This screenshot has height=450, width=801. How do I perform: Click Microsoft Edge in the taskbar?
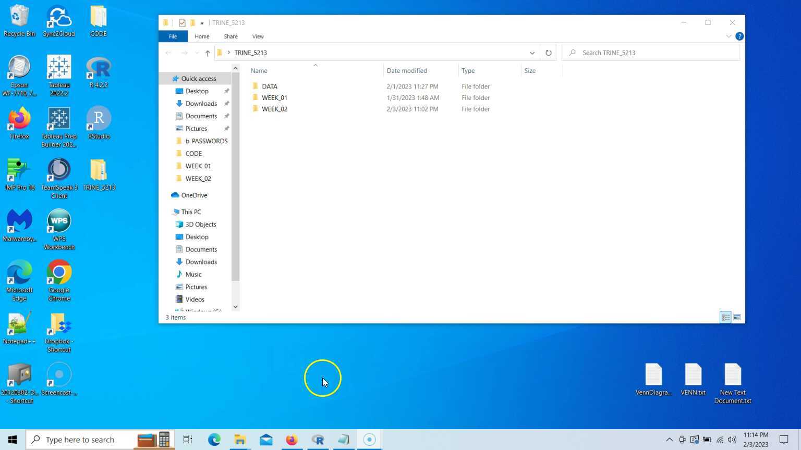214,440
